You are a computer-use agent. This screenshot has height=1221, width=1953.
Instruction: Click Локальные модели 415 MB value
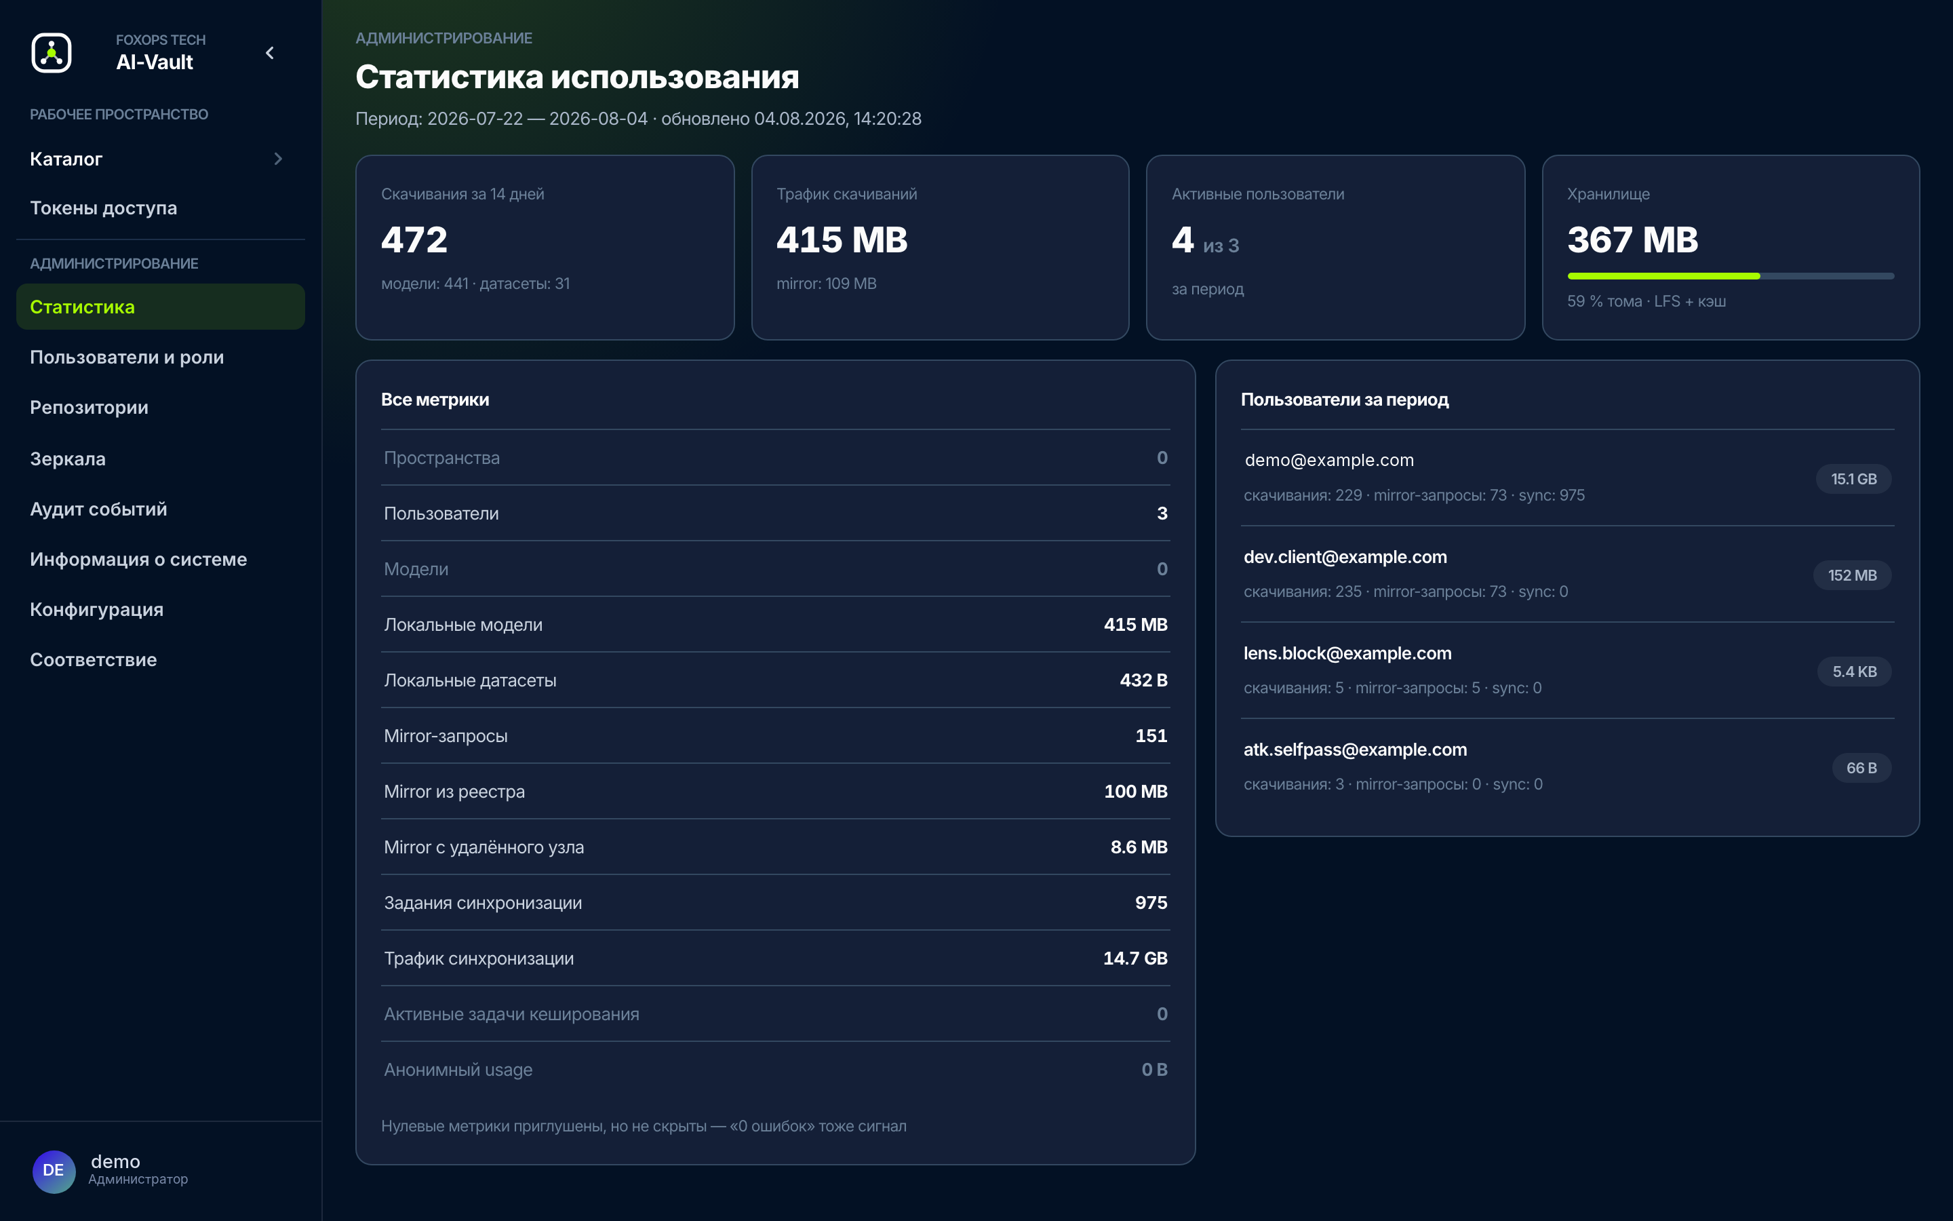1135,625
